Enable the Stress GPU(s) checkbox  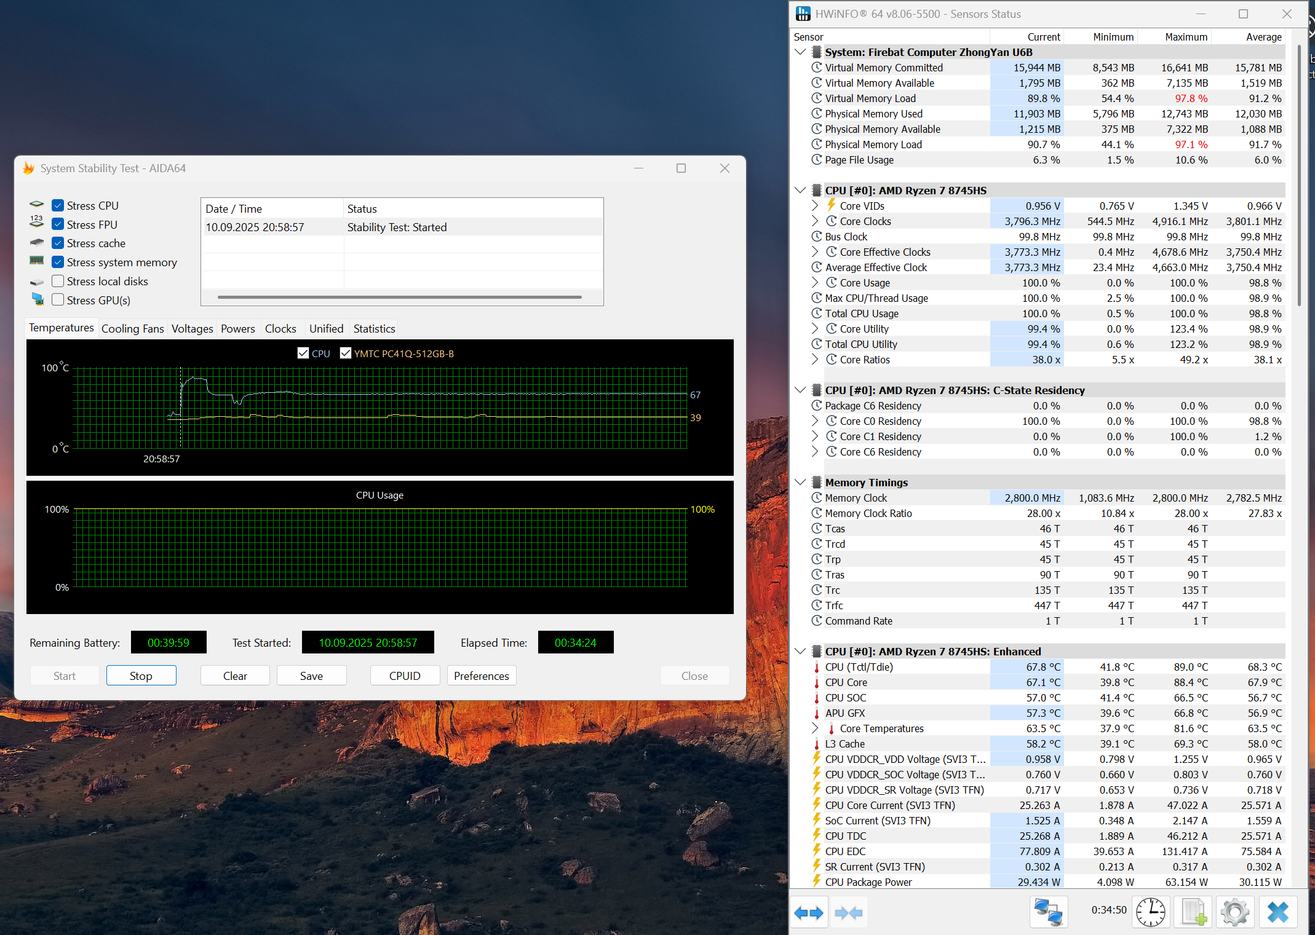(58, 300)
